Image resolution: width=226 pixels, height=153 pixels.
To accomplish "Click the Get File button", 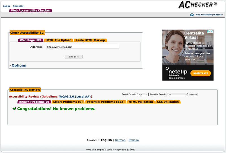I will (x=193, y=95).
